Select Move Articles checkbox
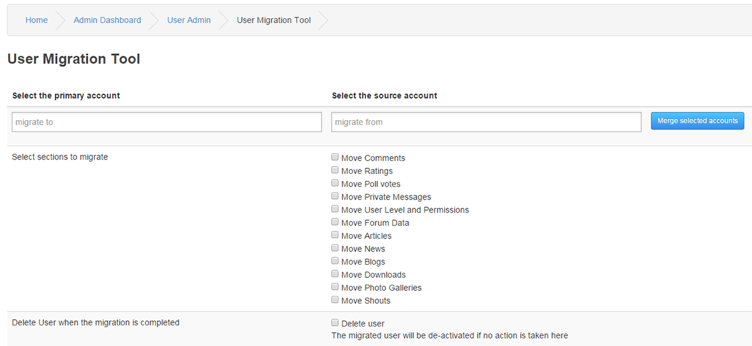 click(x=335, y=235)
